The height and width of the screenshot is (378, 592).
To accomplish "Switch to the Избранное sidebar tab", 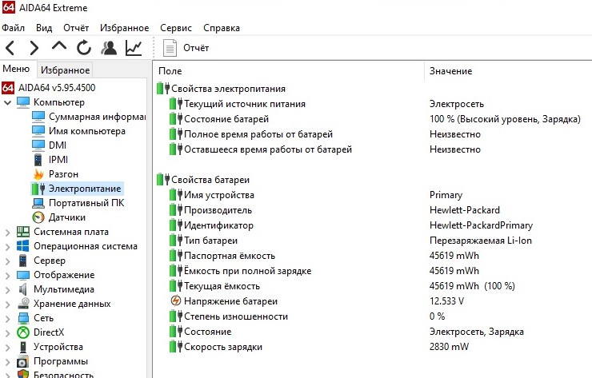I will click(65, 70).
